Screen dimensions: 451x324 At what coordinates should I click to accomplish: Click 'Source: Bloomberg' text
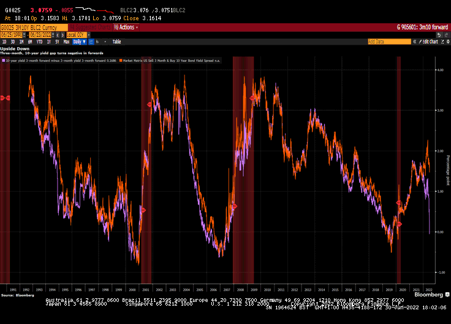[x=18, y=295]
